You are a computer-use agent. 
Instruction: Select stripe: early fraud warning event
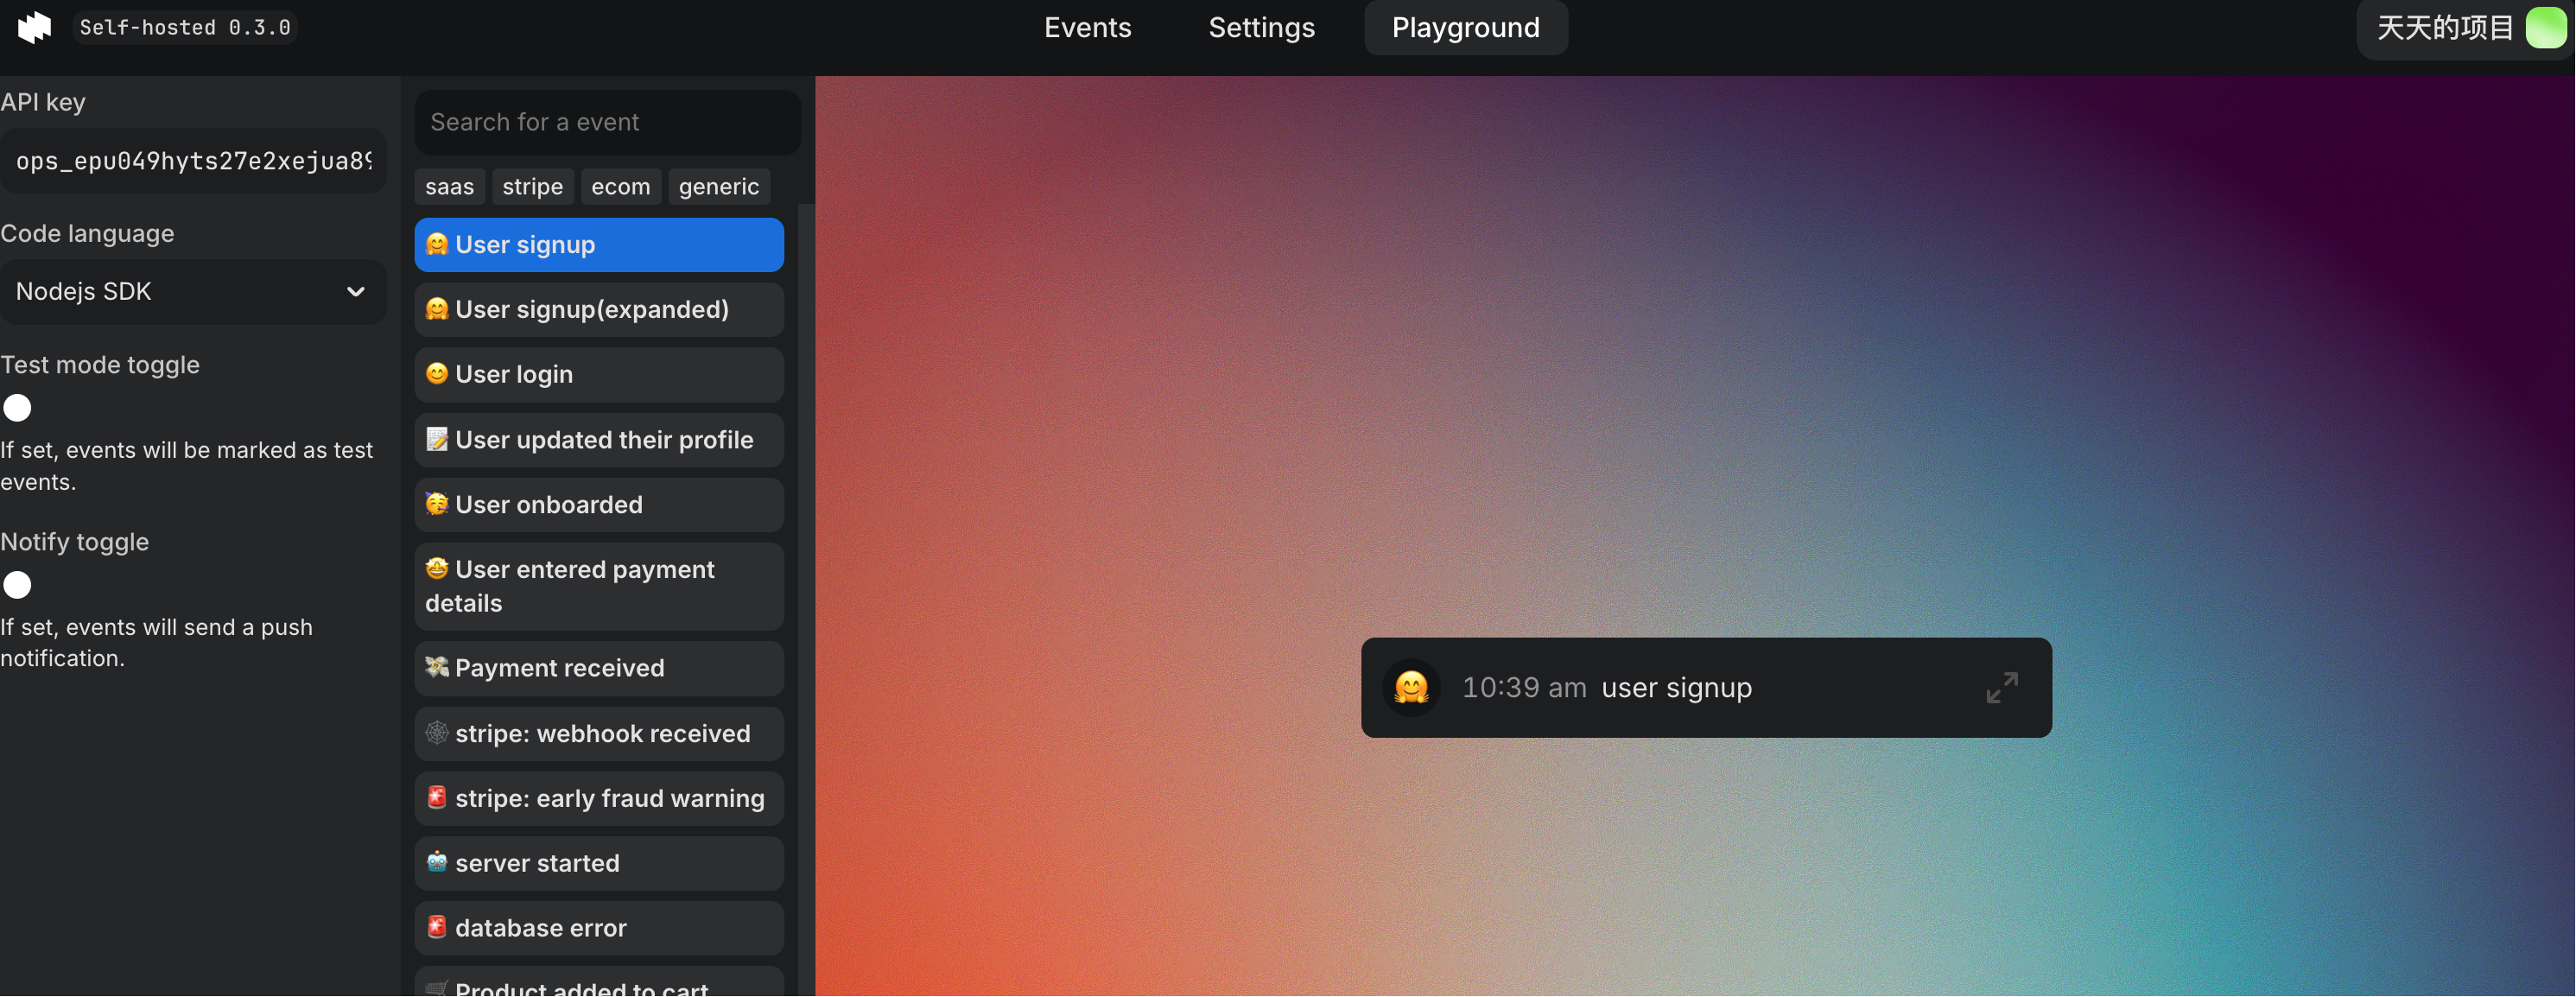pyautogui.click(x=599, y=799)
